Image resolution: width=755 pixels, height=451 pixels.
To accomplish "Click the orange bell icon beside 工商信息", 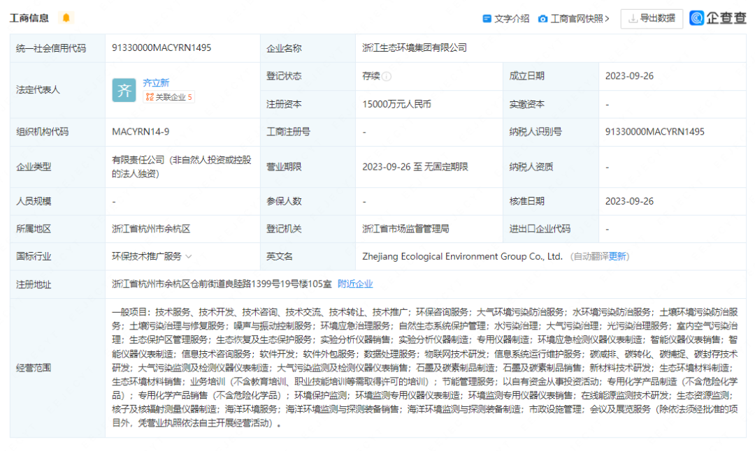I will coord(66,18).
